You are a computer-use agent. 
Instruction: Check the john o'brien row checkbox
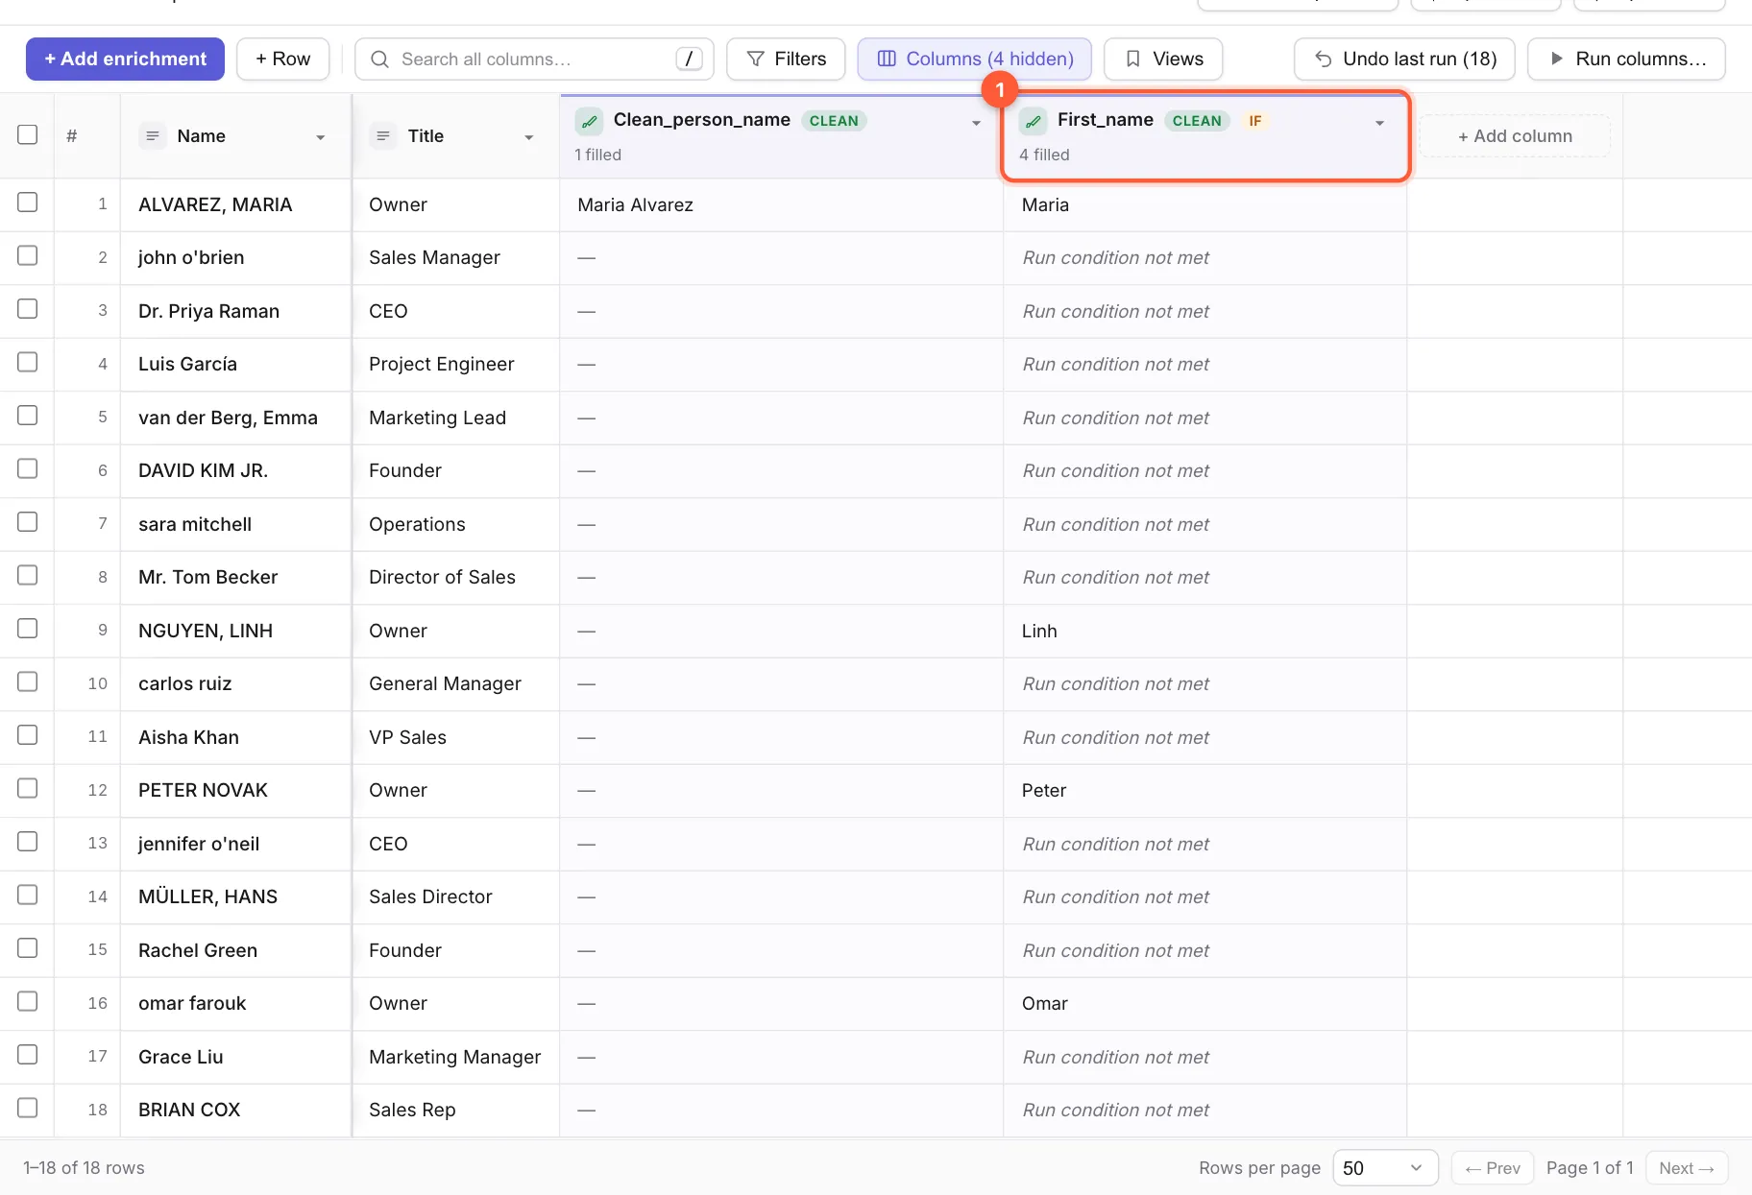(x=28, y=255)
